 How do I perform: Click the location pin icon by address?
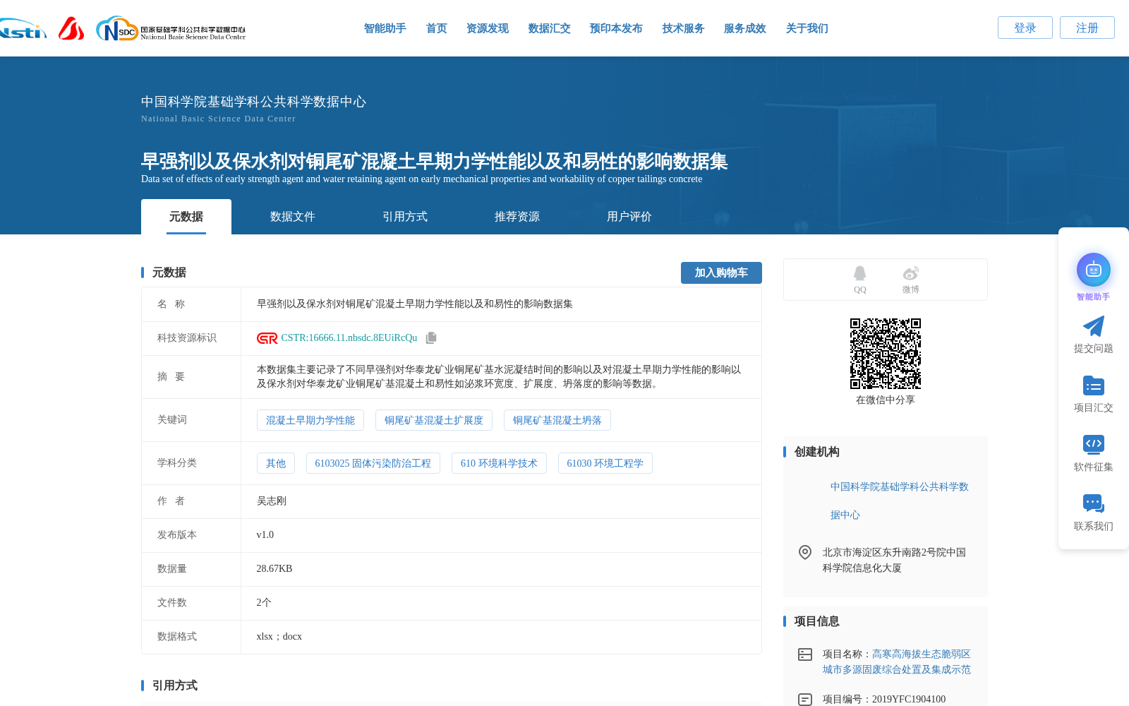804,552
